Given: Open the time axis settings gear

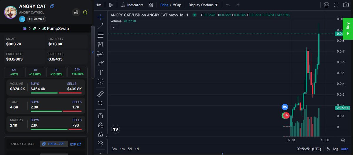Looking at the screenshot, I should tap(343, 140).
